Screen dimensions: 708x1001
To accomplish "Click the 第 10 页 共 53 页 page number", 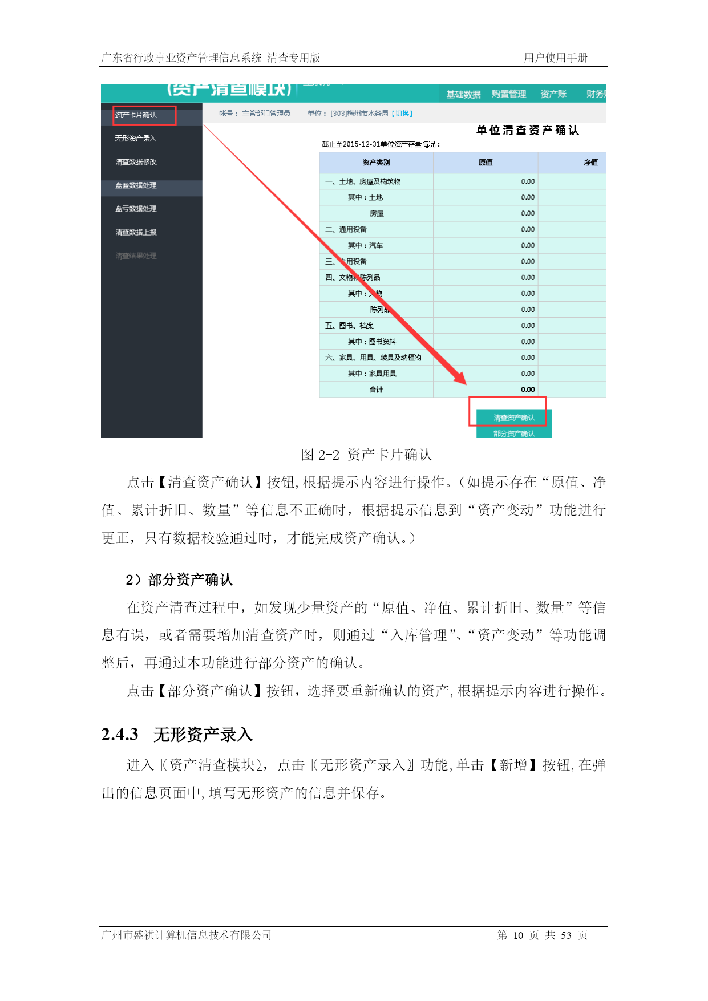I will click(x=543, y=935).
